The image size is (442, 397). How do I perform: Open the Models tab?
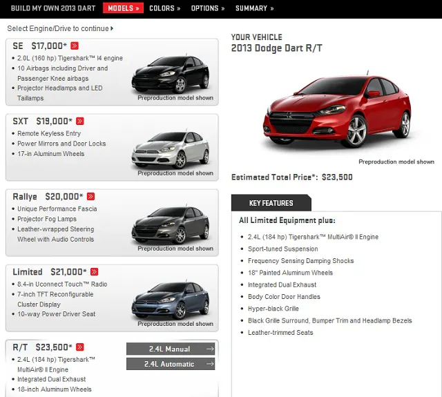(x=124, y=8)
